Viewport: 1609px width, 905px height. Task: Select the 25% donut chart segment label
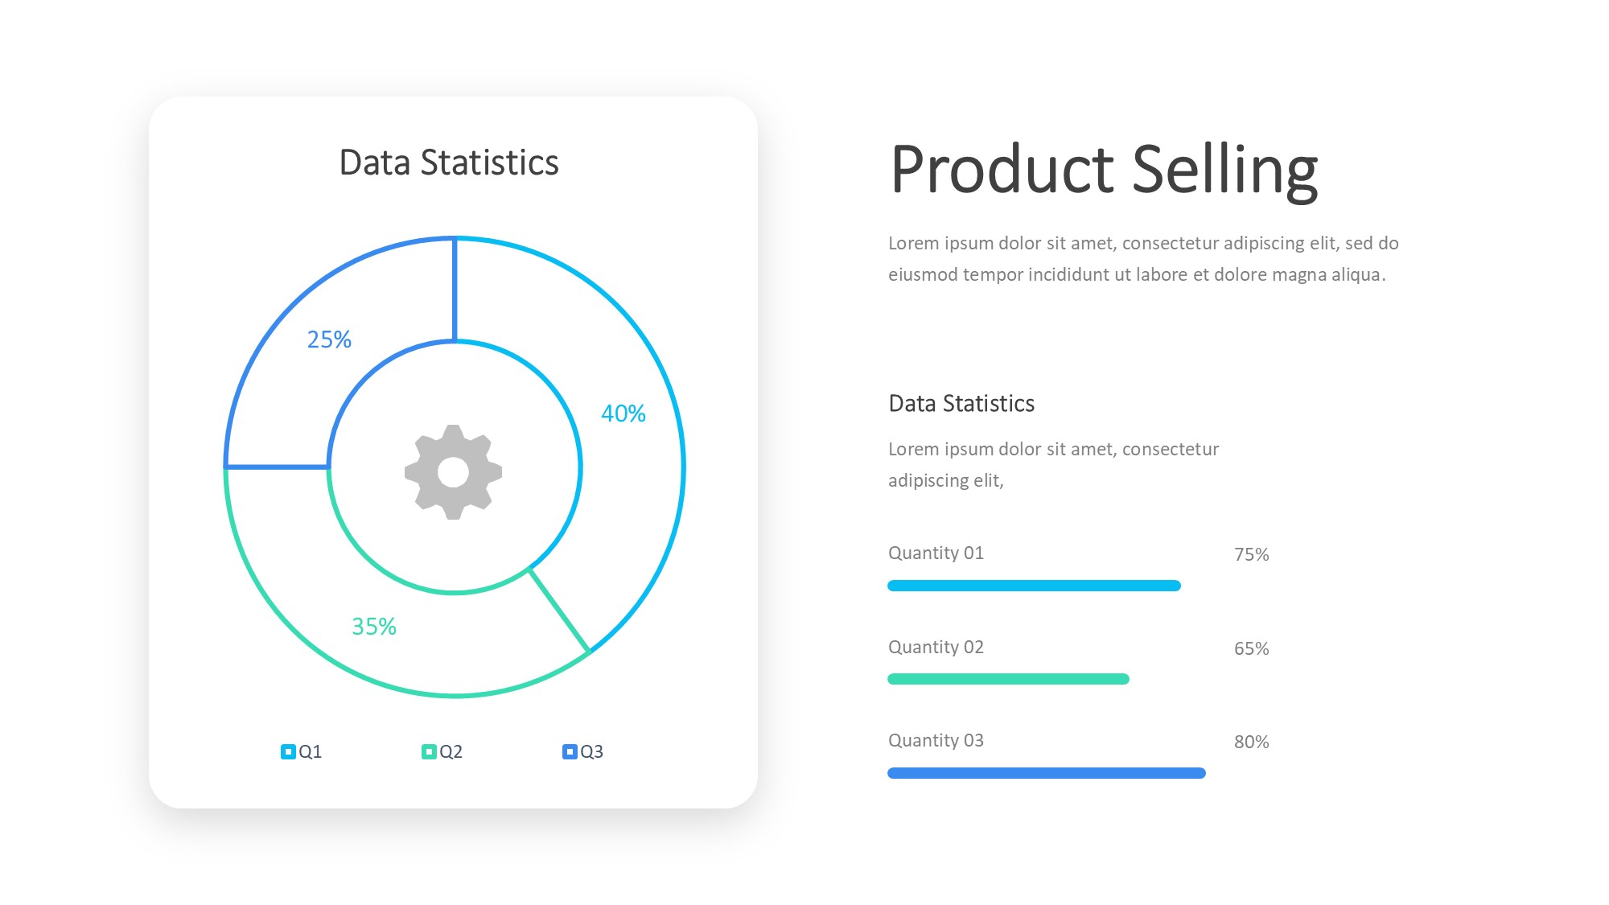[x=329, y=339]
